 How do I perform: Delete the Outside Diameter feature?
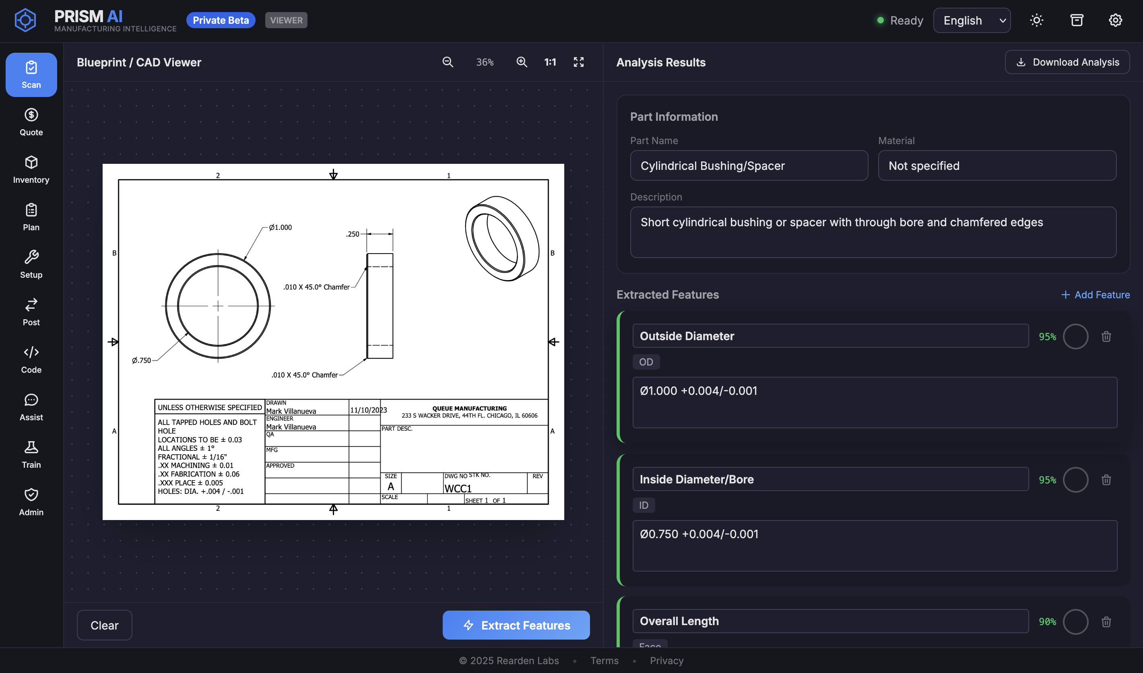(x=1106, y=336)
